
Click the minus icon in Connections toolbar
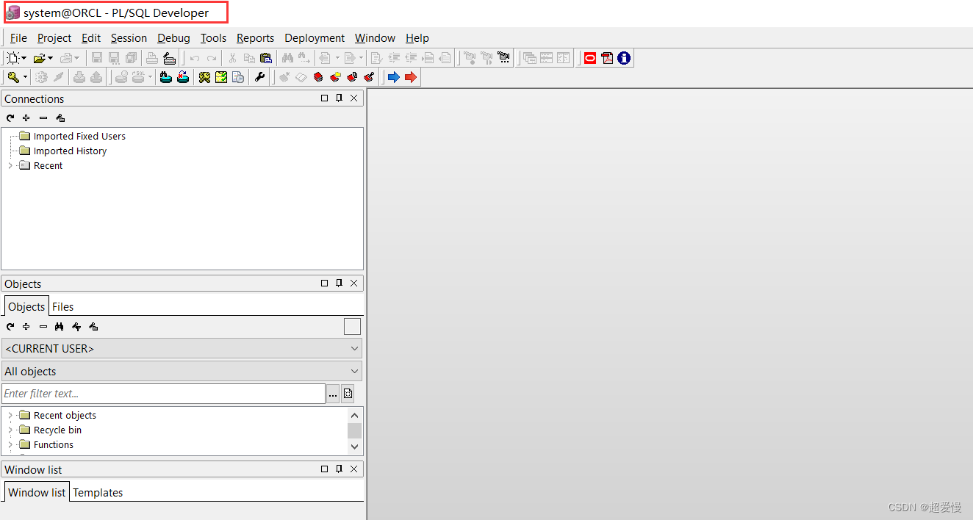[x=43, y=118]
